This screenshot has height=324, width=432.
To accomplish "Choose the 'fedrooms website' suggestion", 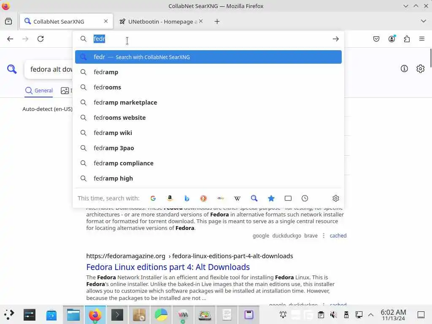I will (x=208, y=118).
